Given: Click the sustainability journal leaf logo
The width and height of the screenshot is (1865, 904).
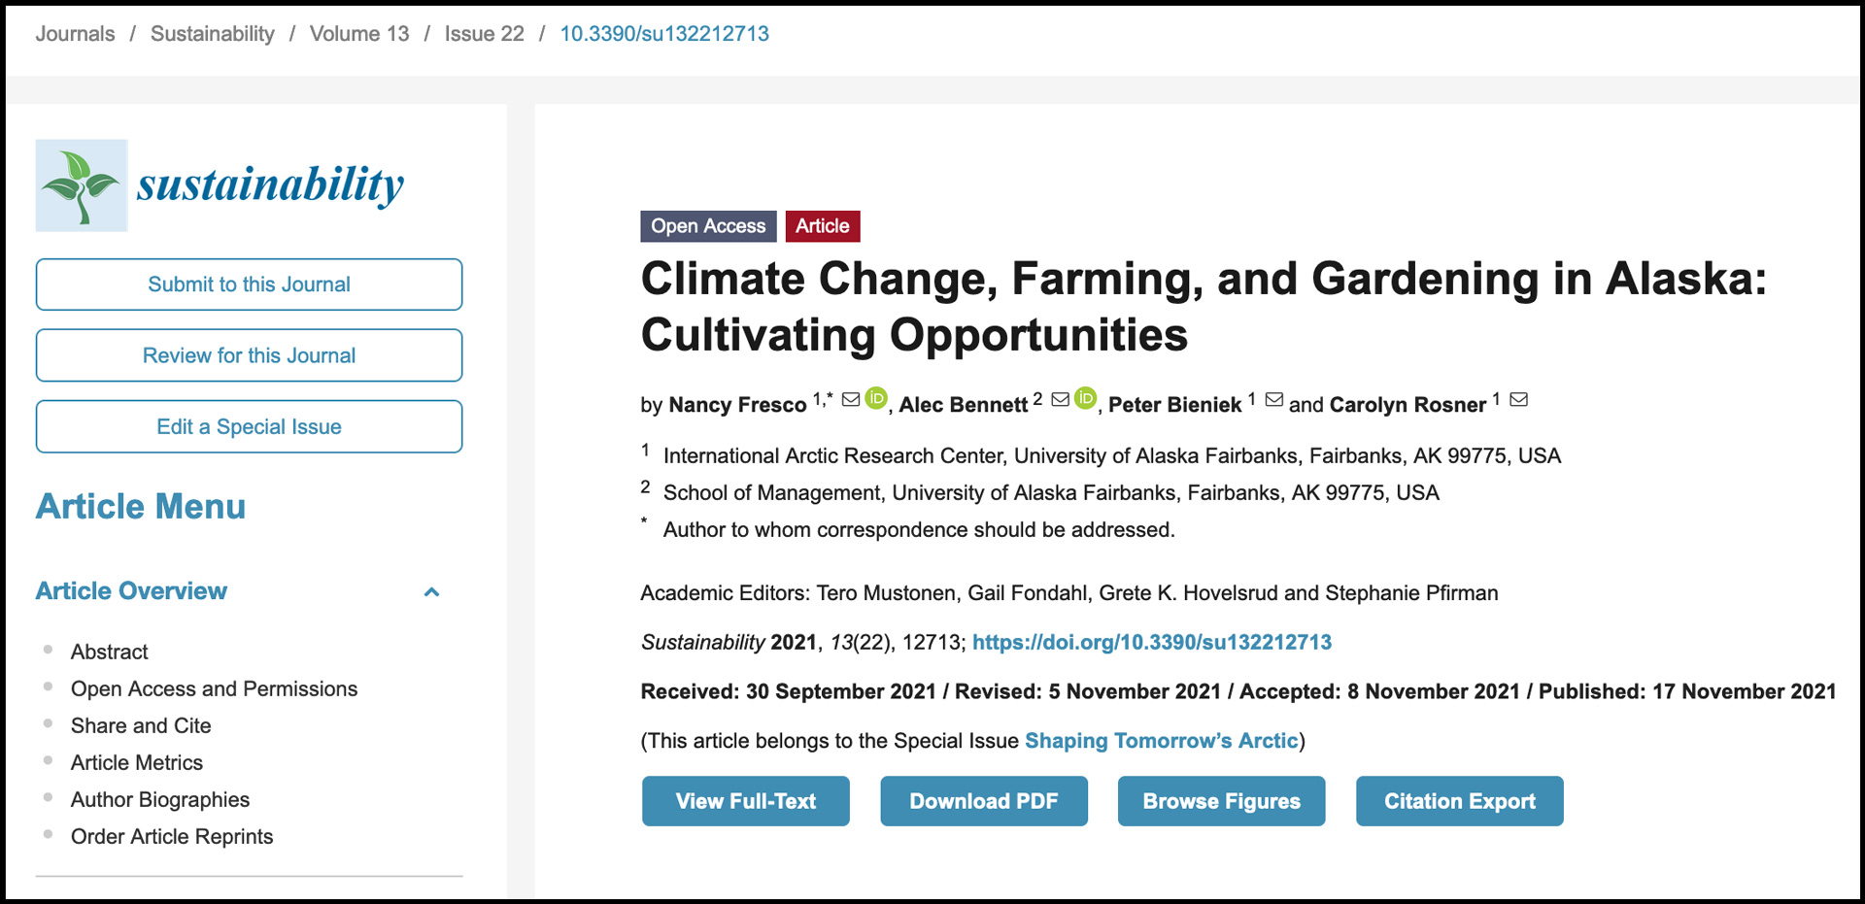Looking at the screenshot, I should [81, 184].
